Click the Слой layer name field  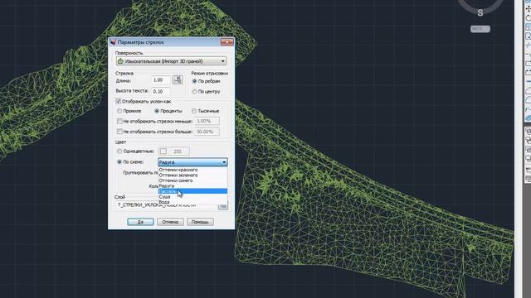pyautogui.click(x=166, y=205)
